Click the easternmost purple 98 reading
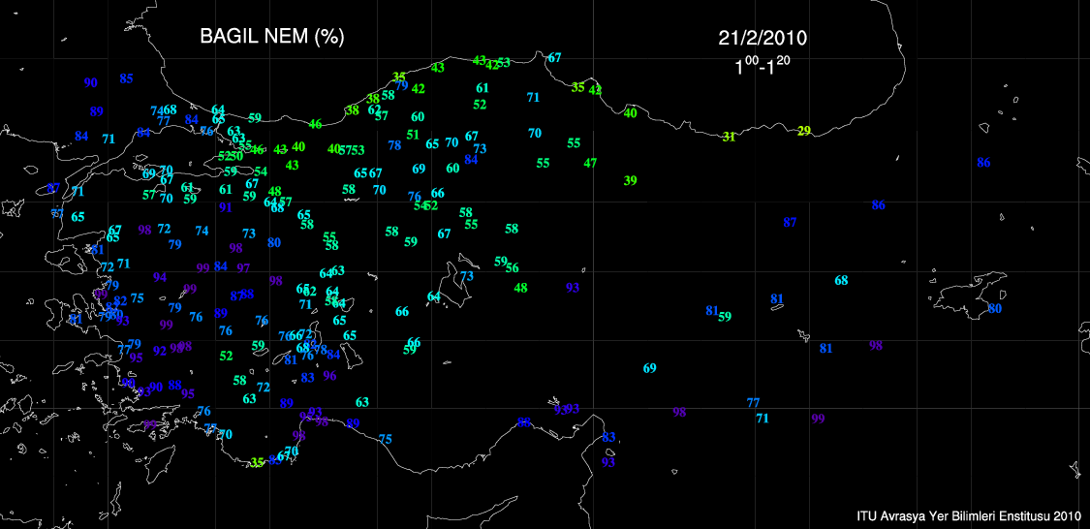Viewport: 1090px width, 529px height. pyautogui.click(x=876, y=345)
